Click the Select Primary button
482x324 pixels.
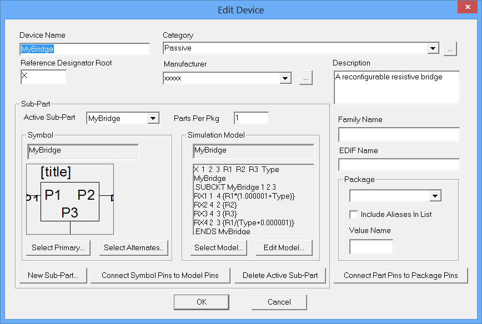coord(58,248)
